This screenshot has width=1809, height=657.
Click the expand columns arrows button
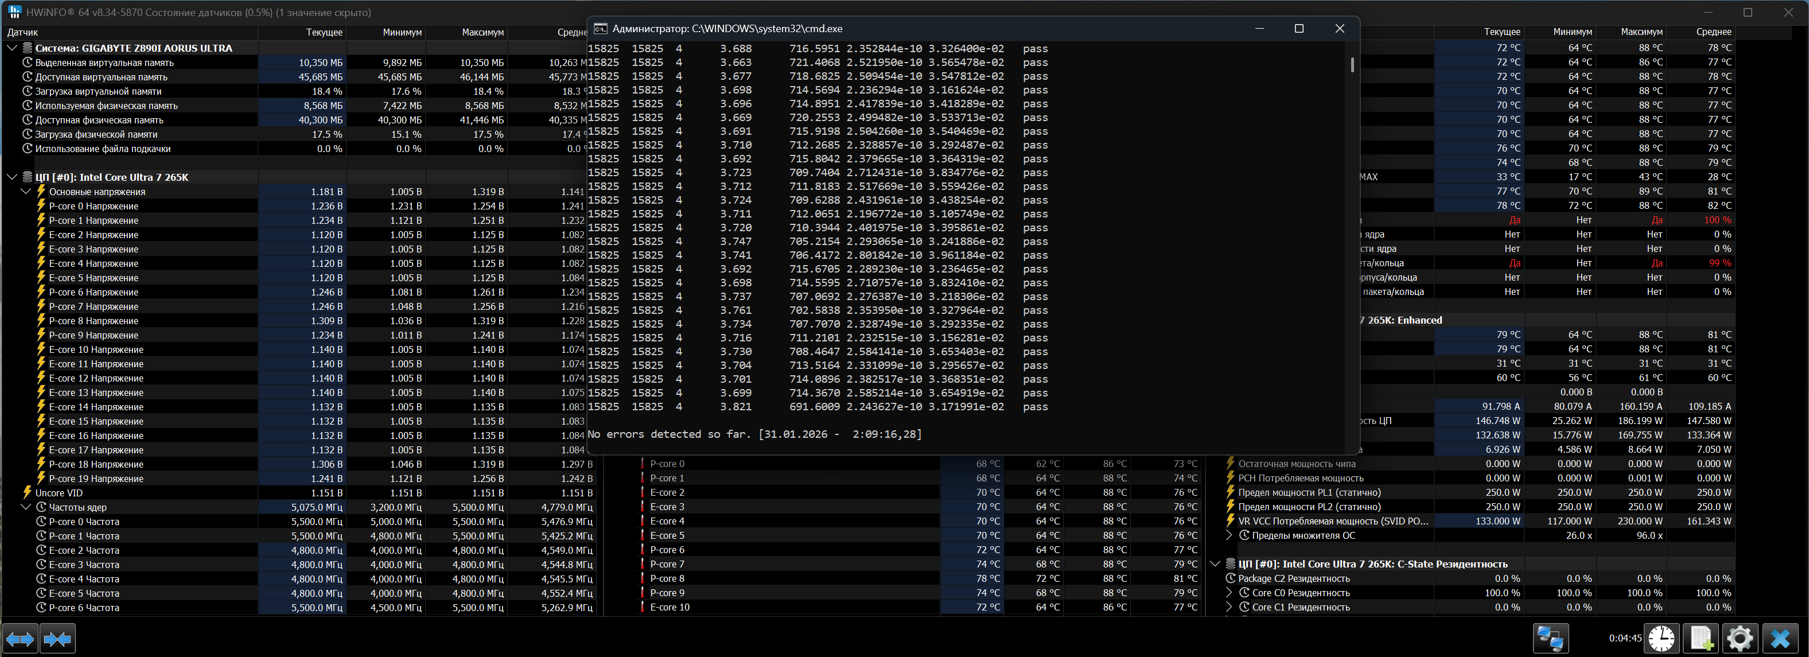tap(20, 639)
